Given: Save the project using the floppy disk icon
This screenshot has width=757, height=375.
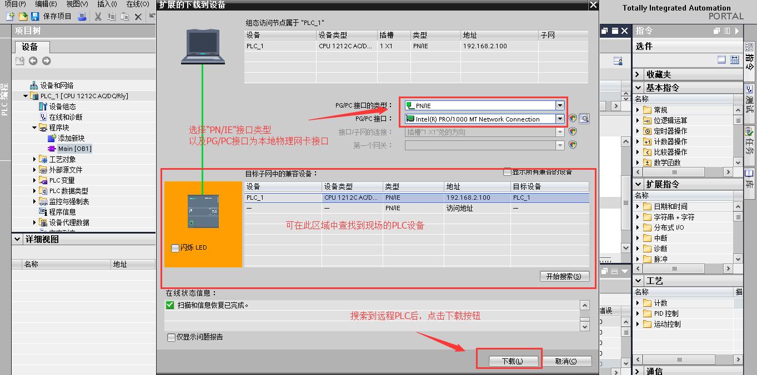Looking at the screenshot, I should pyautogui.click(x=34, y=16).
